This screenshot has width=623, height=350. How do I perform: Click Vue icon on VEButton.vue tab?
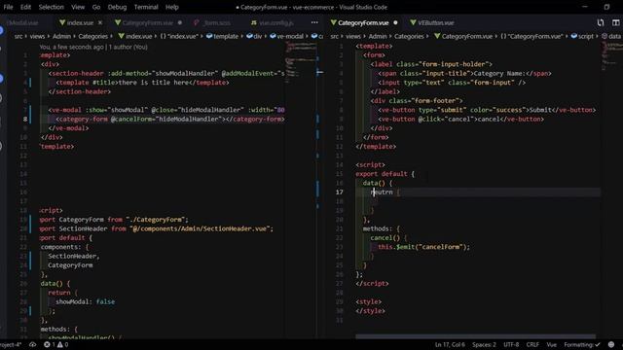tap(413, 23)
